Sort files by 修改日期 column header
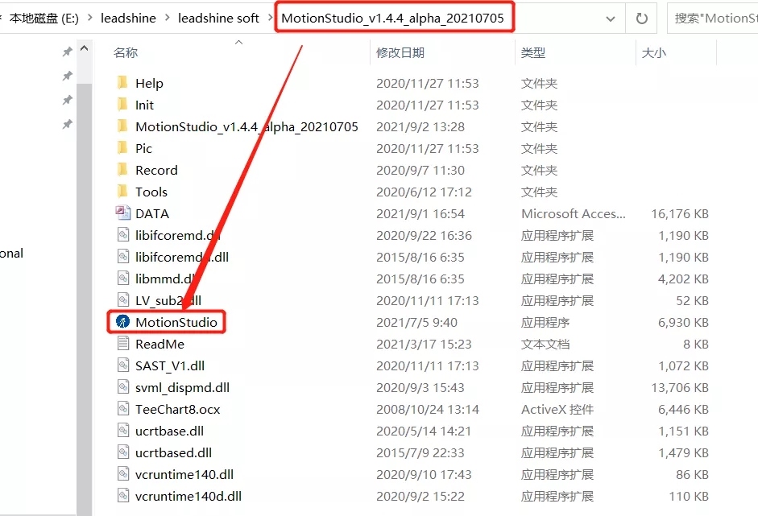The width and height of the screenshot is (758, 516). [x=400, y=52]
